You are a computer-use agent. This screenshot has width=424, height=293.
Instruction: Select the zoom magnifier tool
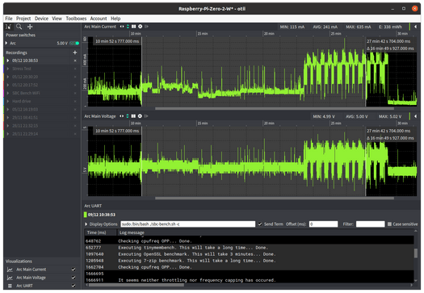19,27
